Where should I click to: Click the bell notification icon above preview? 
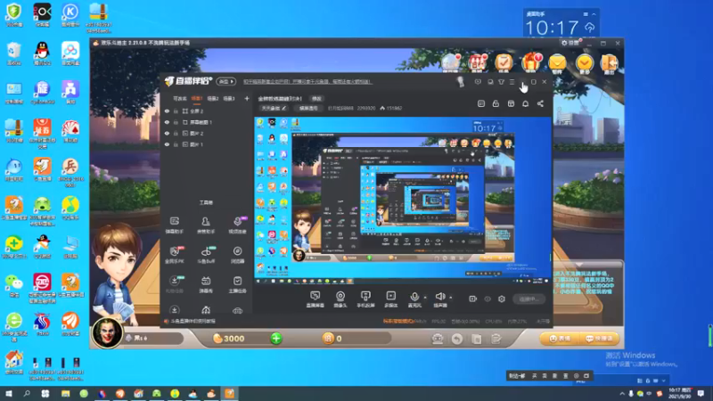tap(525, 103)
